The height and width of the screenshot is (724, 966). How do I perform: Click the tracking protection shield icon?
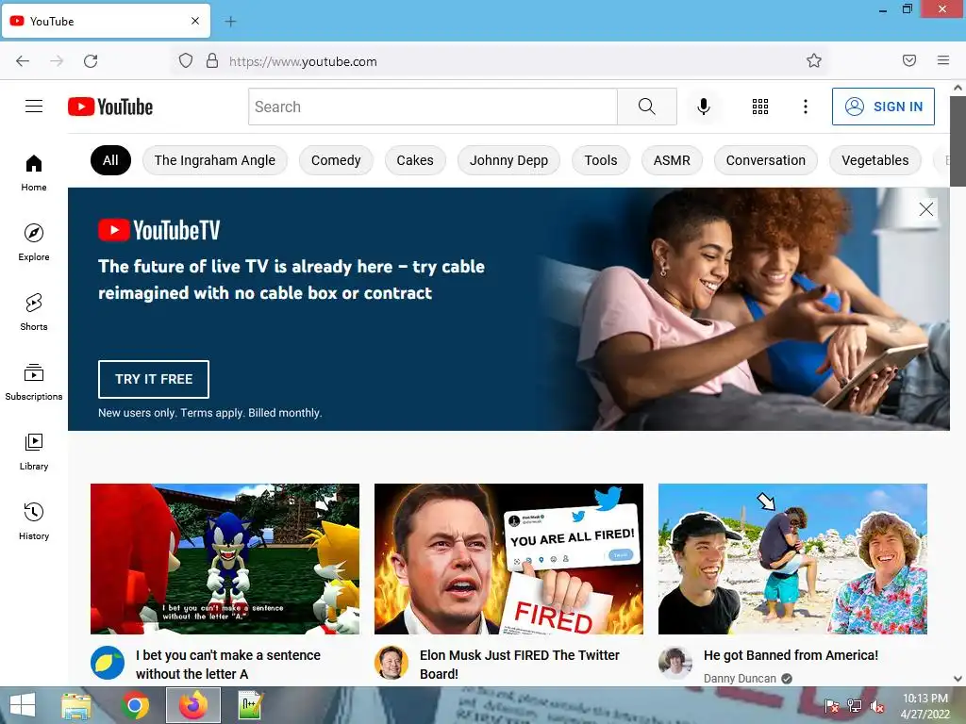coord(186,61)
